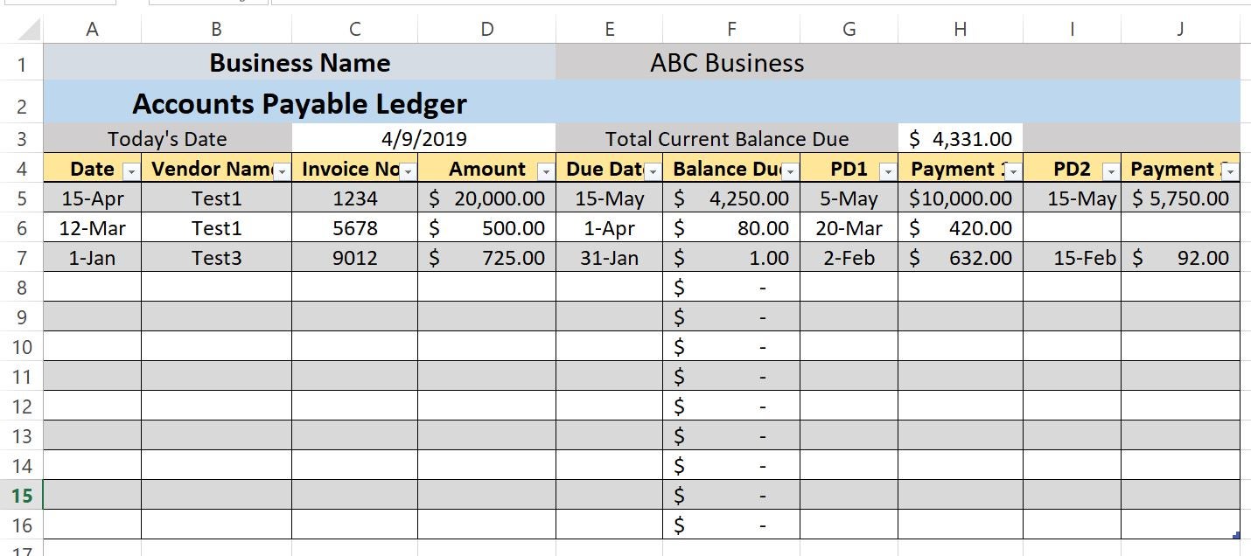Open the PD1 column filter dropdown
Screen dimensions: 1251x556
(x=886, y=170)
